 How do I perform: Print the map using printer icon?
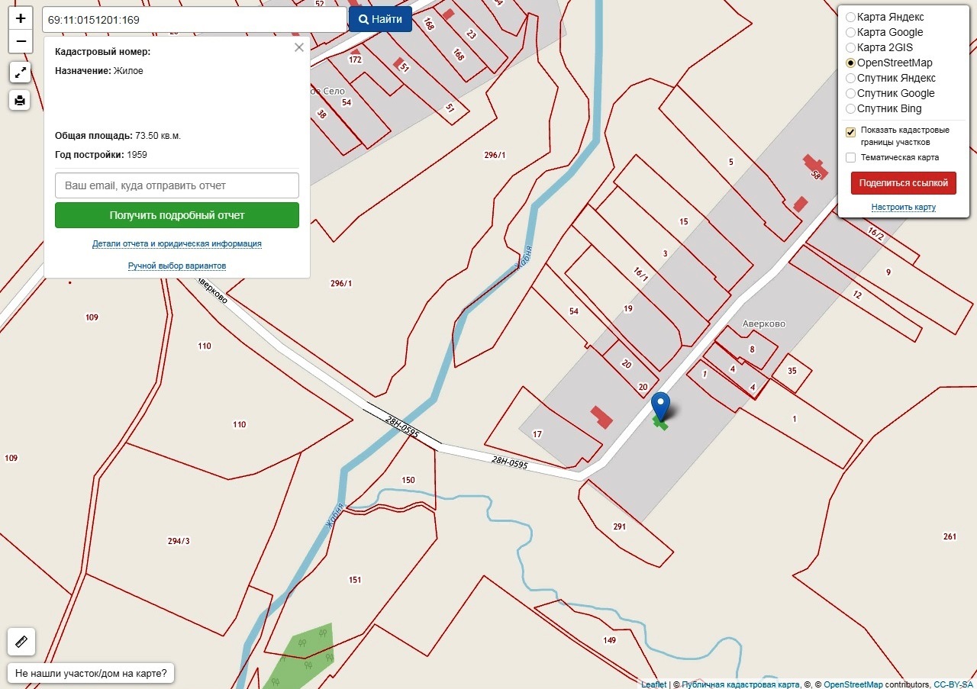point(21,100)
